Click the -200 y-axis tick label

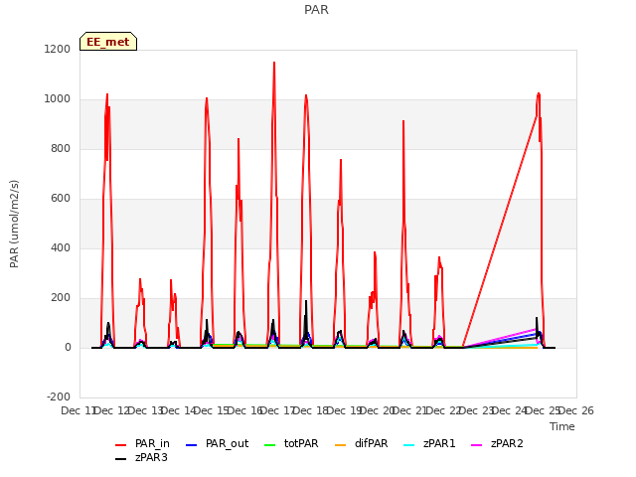[59, 397]
